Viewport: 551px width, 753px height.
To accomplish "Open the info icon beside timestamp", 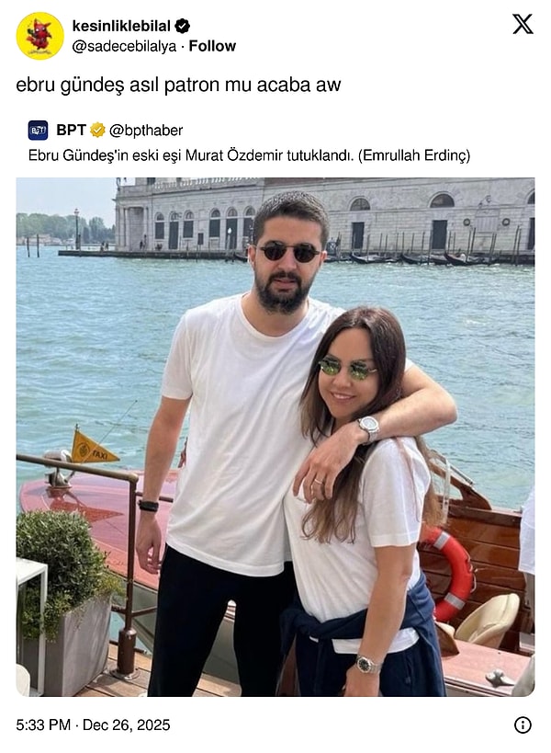I will [x=523, y=724].
